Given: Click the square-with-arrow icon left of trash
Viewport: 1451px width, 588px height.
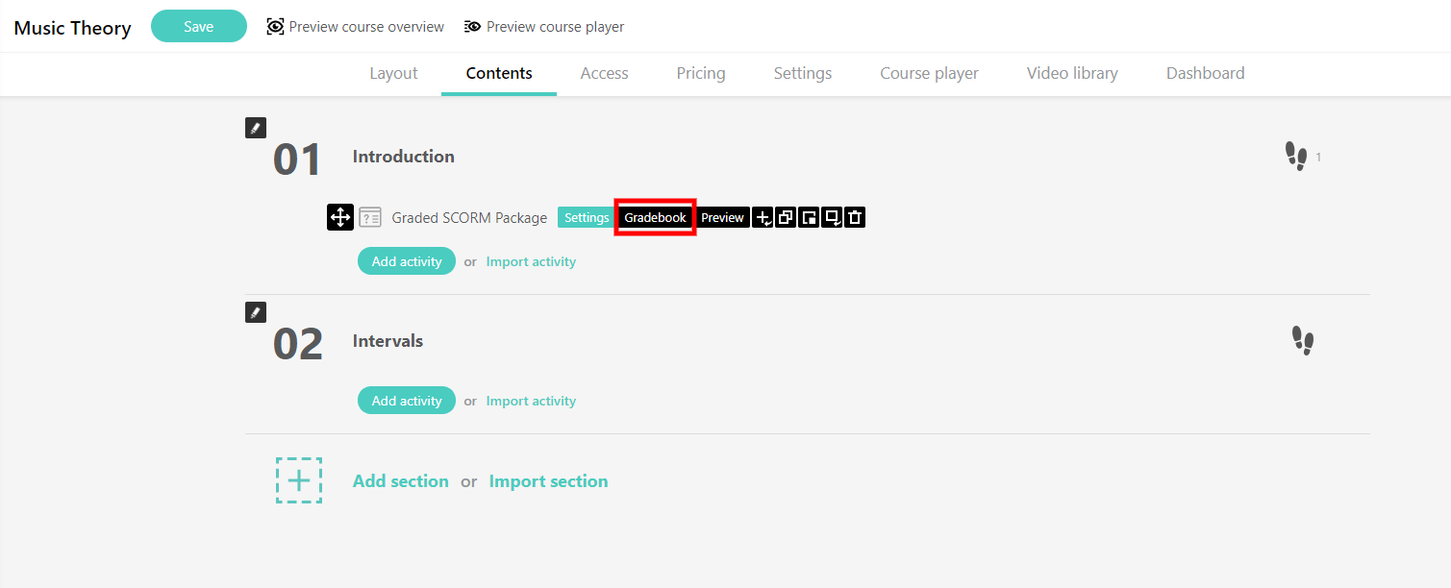Looking at the screenshot, I should 832,218.
